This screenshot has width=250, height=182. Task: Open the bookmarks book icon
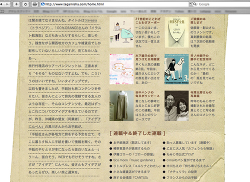[2, 11]
